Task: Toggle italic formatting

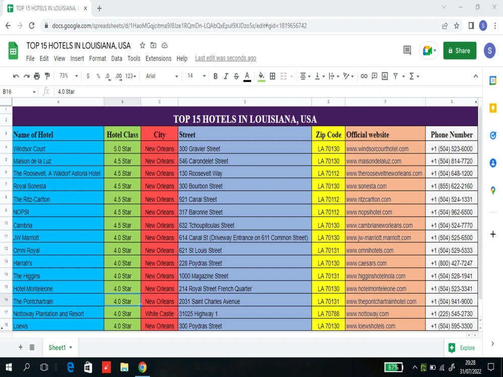Action: click(x=226, y=76)
